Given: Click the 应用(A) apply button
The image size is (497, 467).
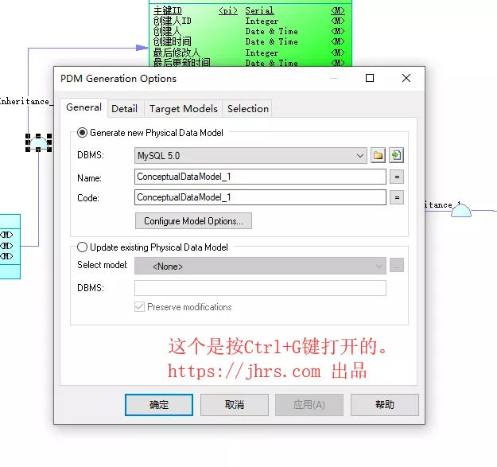Looking at the screenshot, I should tap(309, 405).
